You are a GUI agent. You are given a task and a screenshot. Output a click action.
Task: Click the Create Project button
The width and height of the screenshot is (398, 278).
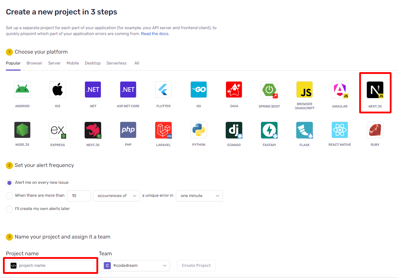pos(196,266)
